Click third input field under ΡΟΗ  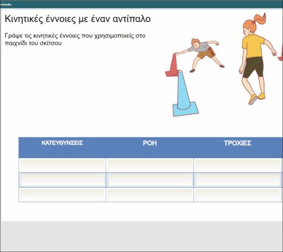(x=150, y=195)
